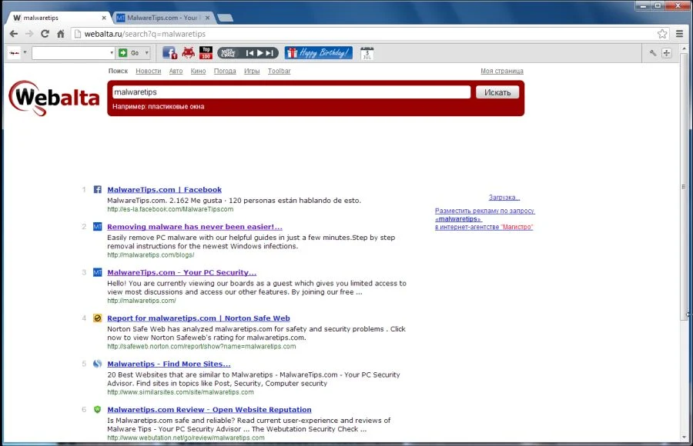Open the red space invader games icon

pos(189,53)
